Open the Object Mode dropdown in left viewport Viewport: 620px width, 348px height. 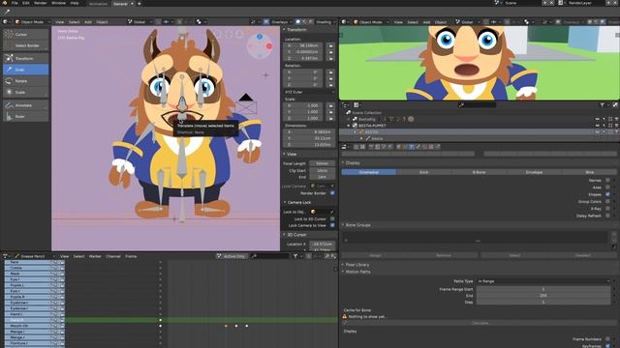tap(32, 21)
